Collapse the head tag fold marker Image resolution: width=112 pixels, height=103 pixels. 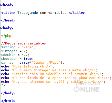(x=0, y=5)
